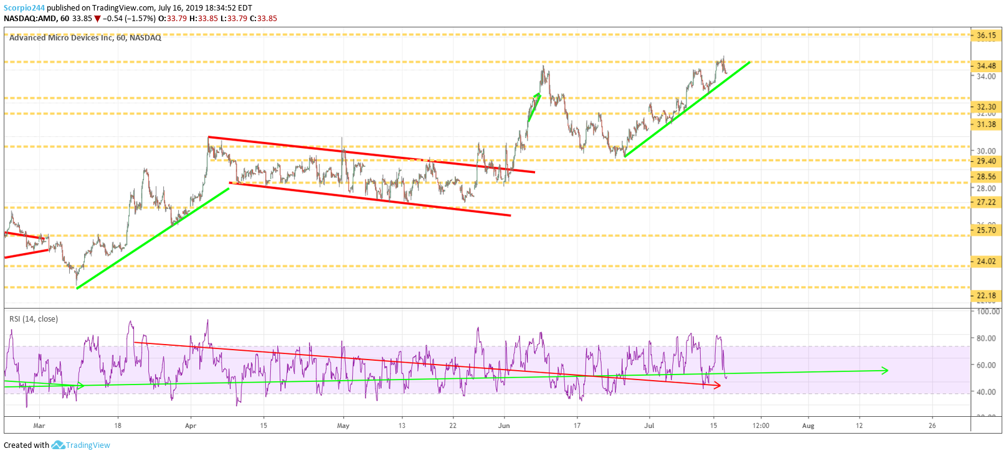Click the 60.00 RSI scale value

(987, 365)
